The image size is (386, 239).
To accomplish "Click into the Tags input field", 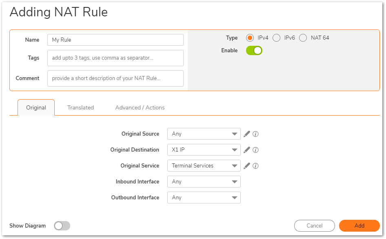I will coord(115,58).
